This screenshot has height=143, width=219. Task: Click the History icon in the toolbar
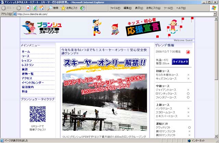coord(82,8)
